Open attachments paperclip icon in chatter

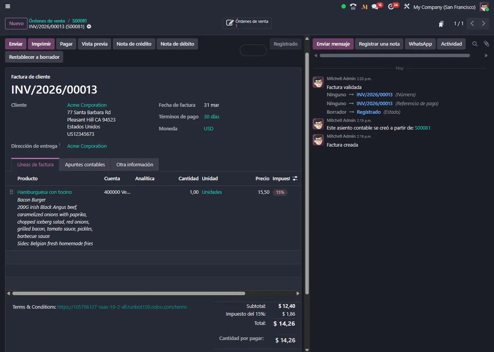click(486, 44)
